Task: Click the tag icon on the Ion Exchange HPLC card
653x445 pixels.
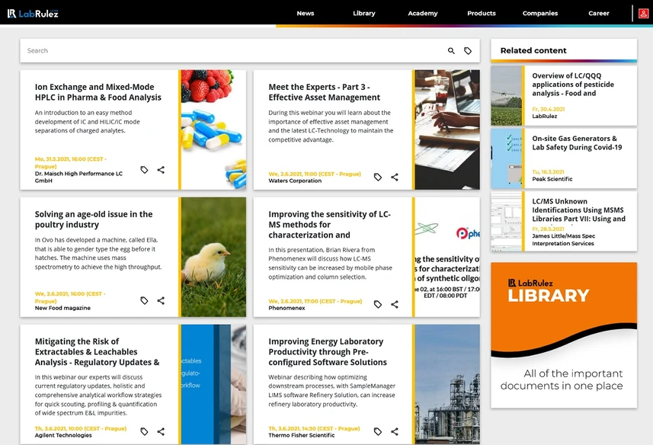Action: click(144, 169)
